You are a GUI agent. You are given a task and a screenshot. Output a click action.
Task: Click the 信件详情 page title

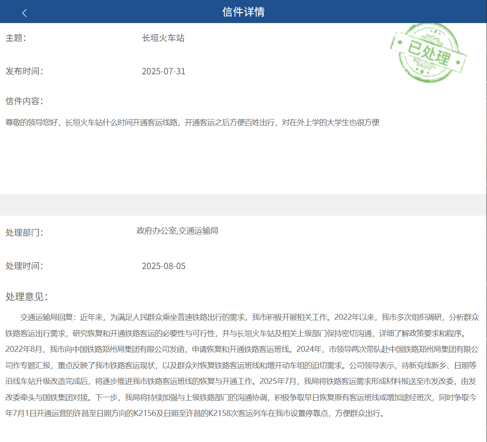(243, 12)
